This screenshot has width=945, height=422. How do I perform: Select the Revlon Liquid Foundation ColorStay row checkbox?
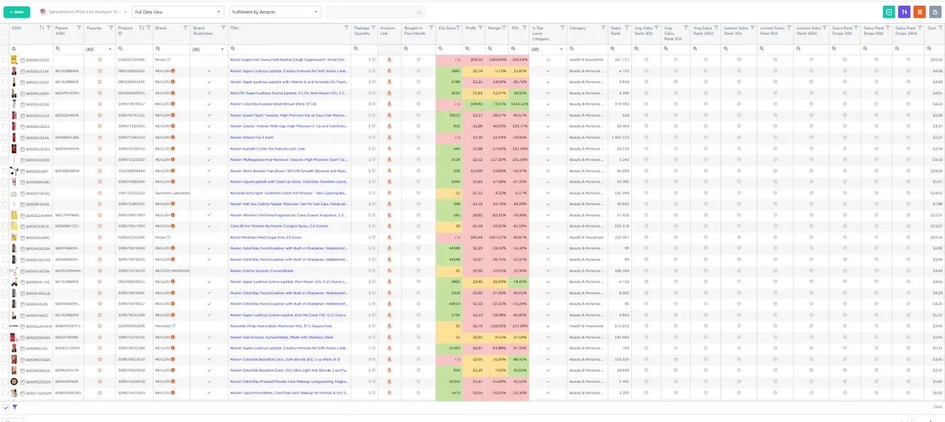[5, 393]
